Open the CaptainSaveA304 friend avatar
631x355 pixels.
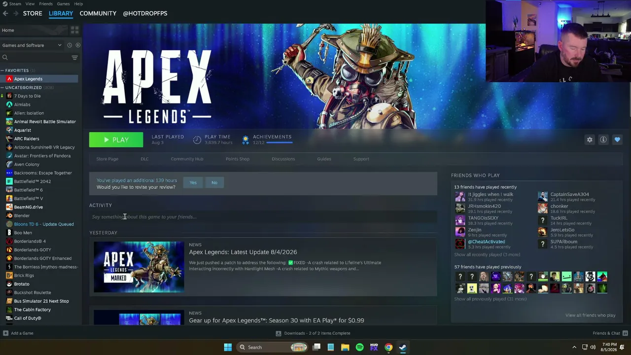543,196
